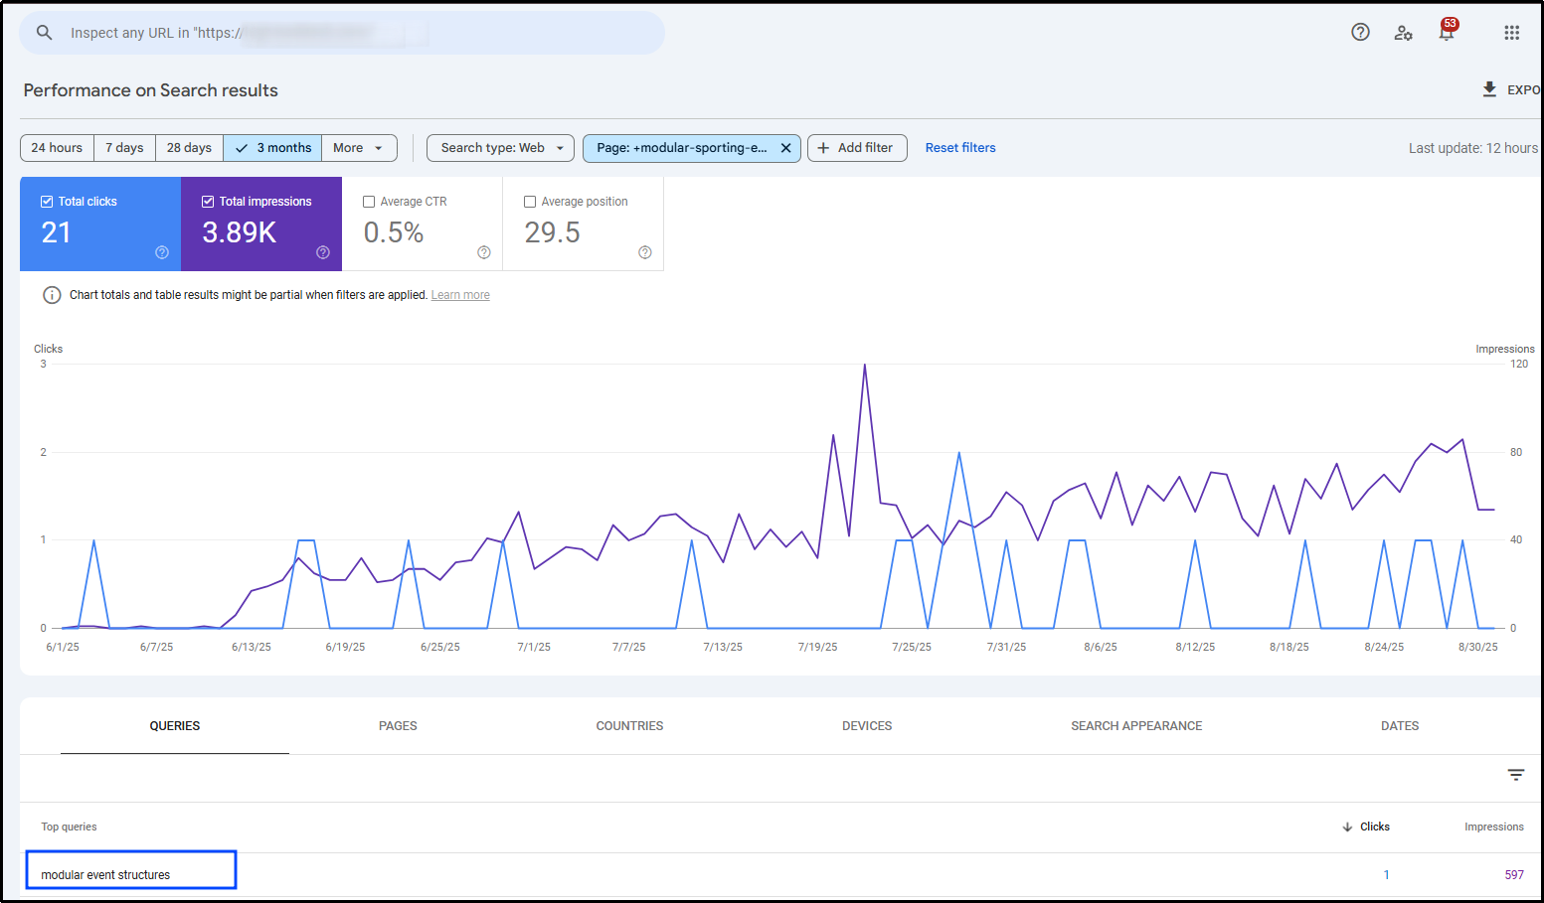Enable the Average CTR checkbox
Viewport: 1544px width, 903px height.
(369, 202)
